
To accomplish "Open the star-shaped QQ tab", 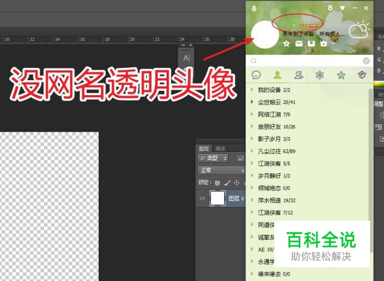I will click(x=341, y=75).
